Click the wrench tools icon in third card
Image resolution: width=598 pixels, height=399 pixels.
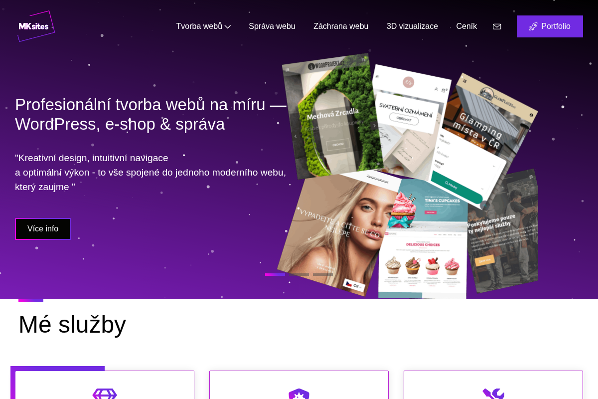click(x=493, y=394)
